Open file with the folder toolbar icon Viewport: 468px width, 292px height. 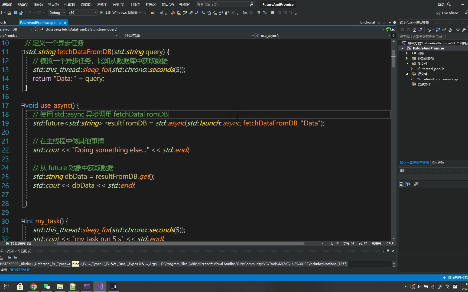pyautogui.click(x=9, y=13)
